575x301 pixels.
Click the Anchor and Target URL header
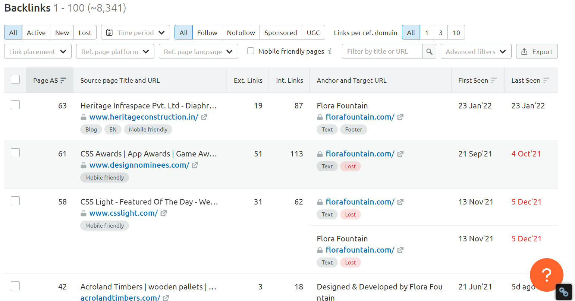pyautogui.click(x=352, y=80)
